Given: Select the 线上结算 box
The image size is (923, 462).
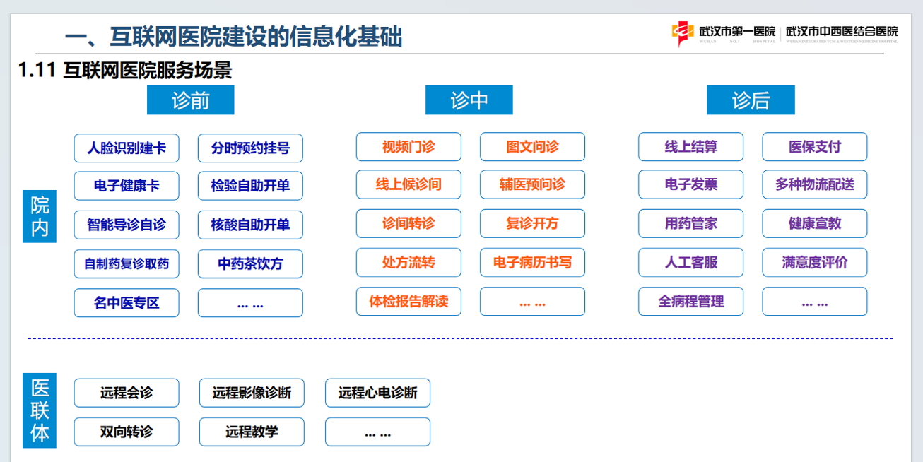Looking at the screenshot, I should coord(690,147).
